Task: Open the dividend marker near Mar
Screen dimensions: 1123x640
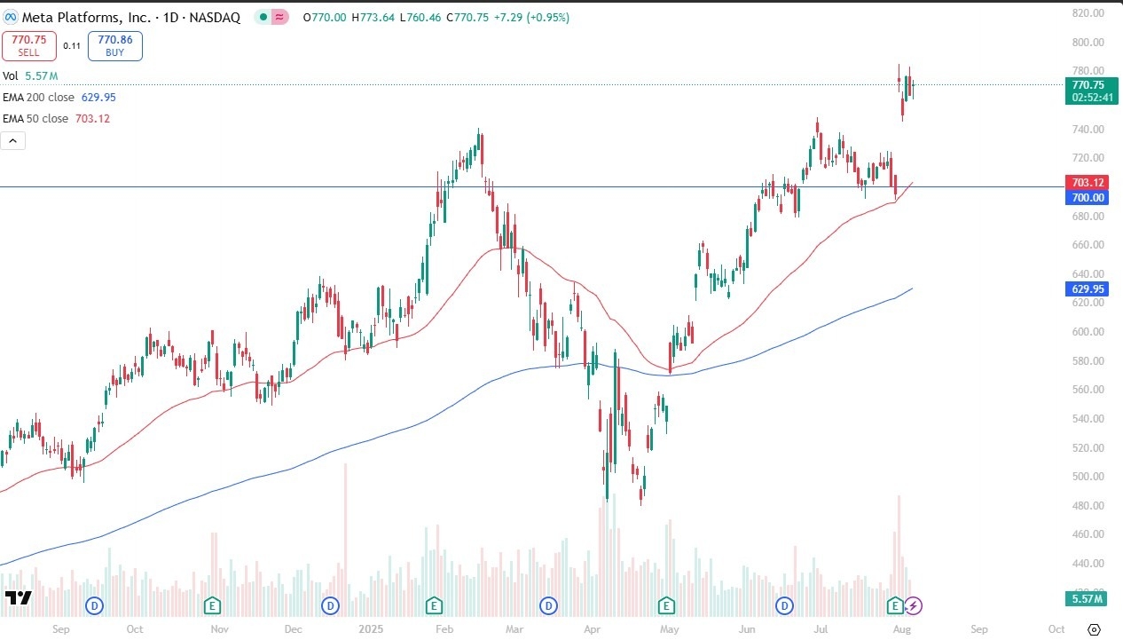Action: 549,605
